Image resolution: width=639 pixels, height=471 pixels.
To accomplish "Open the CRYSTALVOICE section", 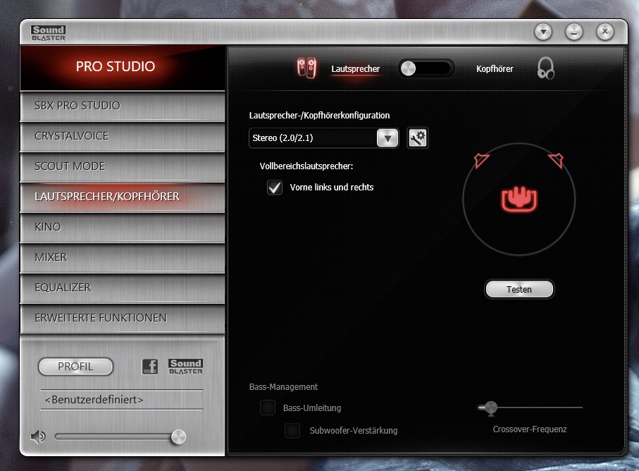I will click(x=123, y=136).
